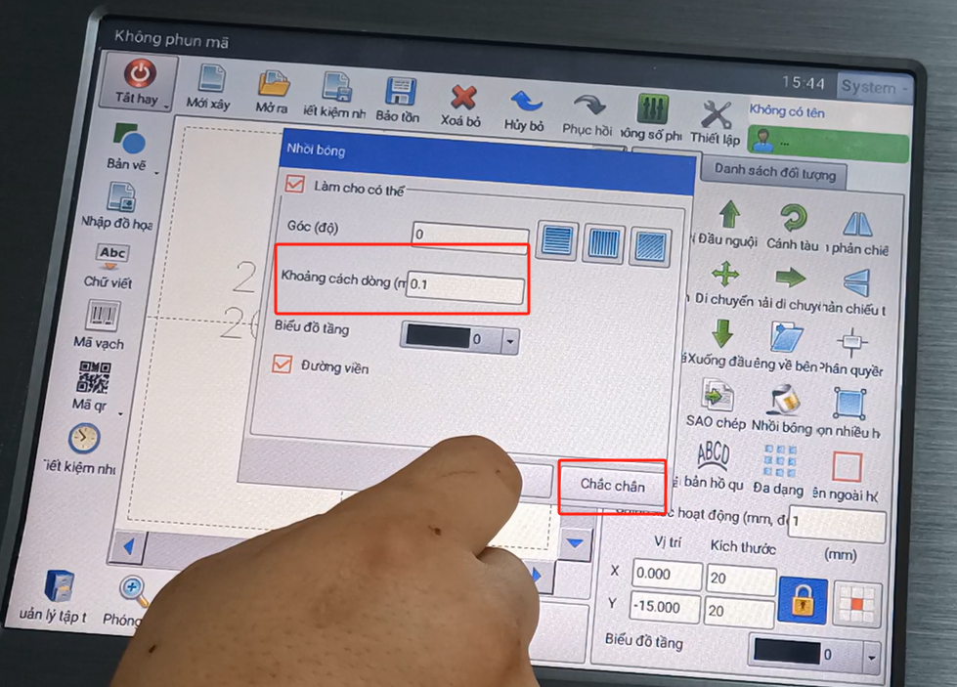Toggle the Làm cho có thể checkbox

(x=294, y=184)
